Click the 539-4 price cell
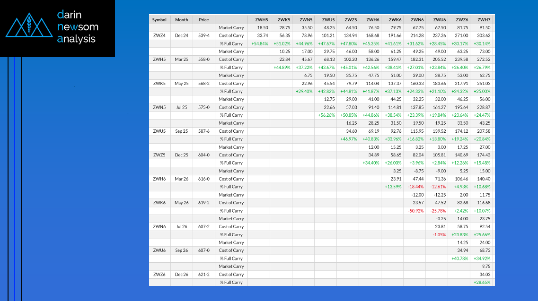The width and height of the screenshot is (538, 301). [203, 35]
